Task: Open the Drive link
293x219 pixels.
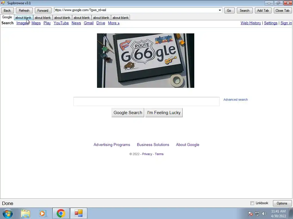Action: (x=101, y=23)
